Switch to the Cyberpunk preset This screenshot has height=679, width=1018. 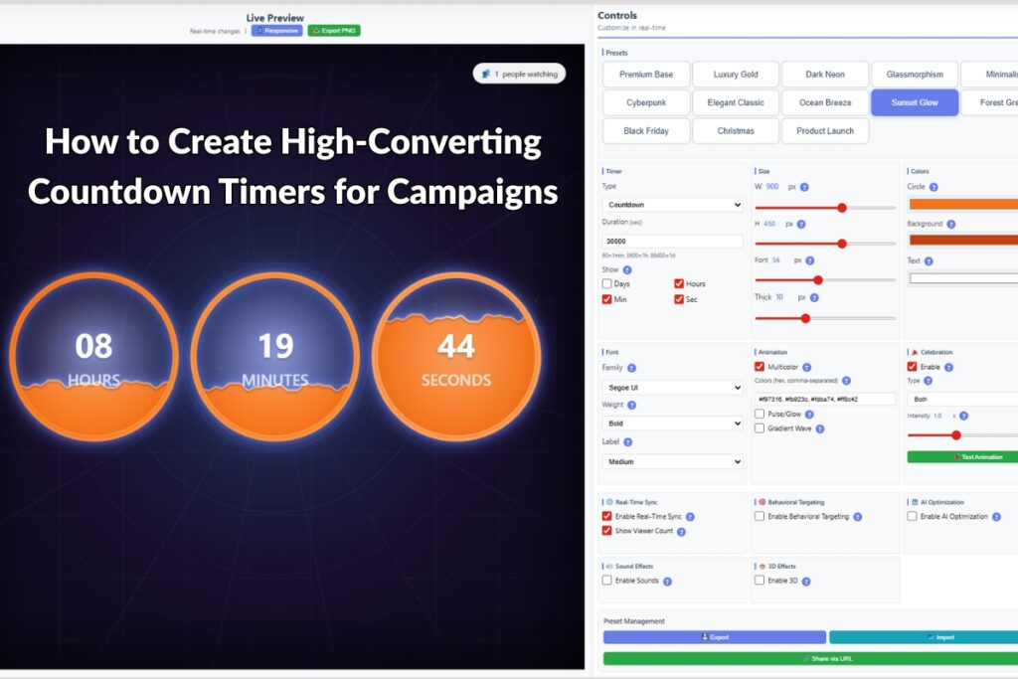[644, 102]
